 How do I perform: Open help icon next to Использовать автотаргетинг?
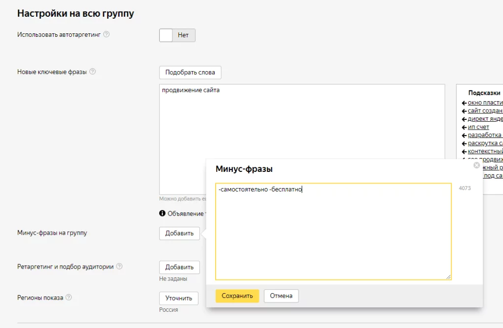(107, 34)
